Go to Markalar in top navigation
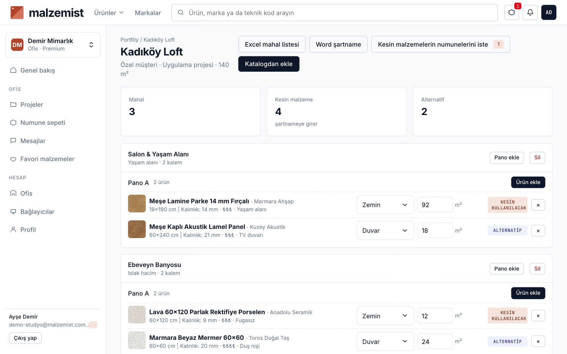Viewport: 567px width, 354px height. [x=148, y=13]
